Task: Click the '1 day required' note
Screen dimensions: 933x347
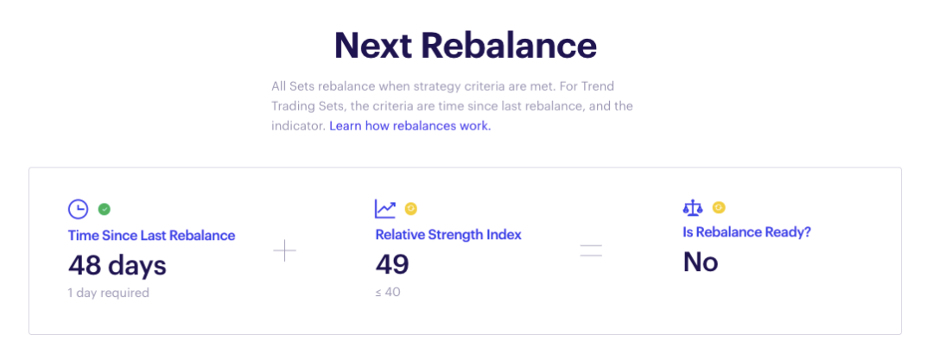Action: point(108,293)
